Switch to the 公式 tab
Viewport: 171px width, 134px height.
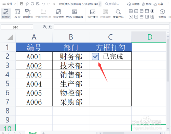click(85, 4)
